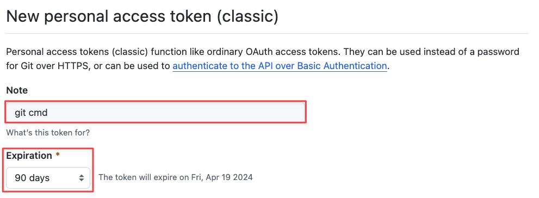The width and height of the screenshot is (539, 198).
Task: Open the Expiration dropdown showing 90 days
Action: pyautogui.click(x=48, y=178)
